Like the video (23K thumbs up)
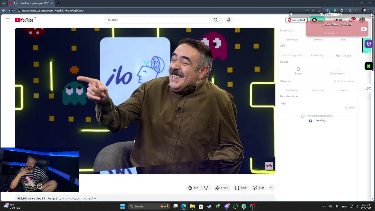The image size is (375, 211). [x=193, y=188]
